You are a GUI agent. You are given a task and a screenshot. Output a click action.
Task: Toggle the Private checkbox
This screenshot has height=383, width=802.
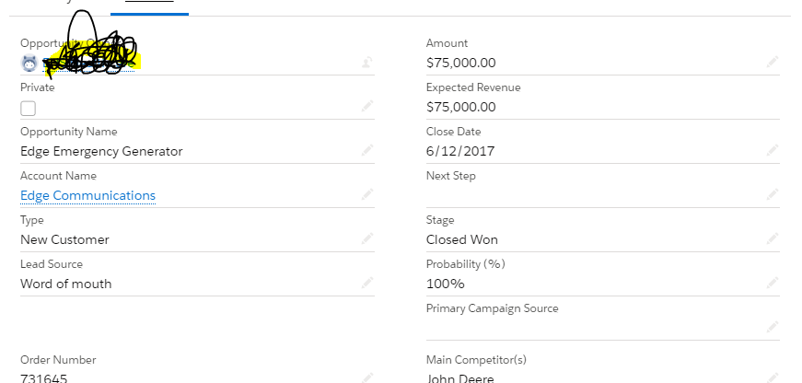click(29, 108)
